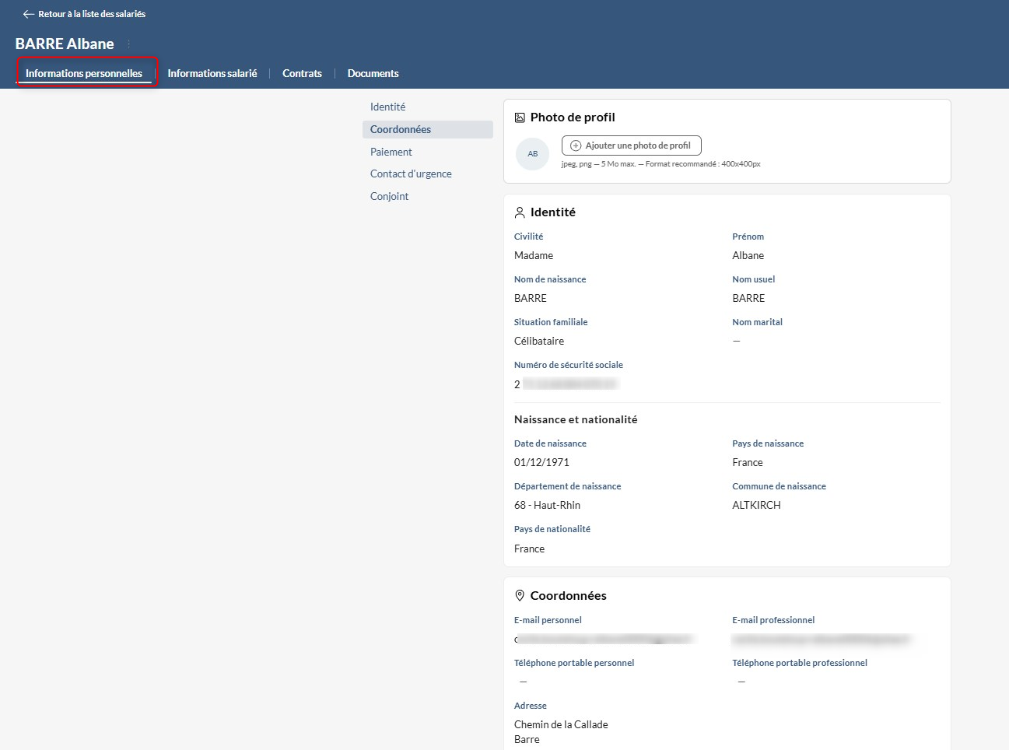Click the back arrow icon
The height and width of the screenshot is (750, 1009).
pos(29,14)
